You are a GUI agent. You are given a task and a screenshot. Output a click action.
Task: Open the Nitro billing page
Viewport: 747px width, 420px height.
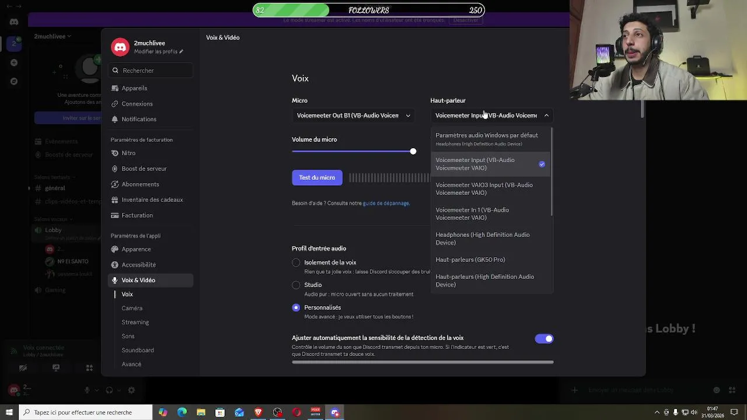coord(151,153)
